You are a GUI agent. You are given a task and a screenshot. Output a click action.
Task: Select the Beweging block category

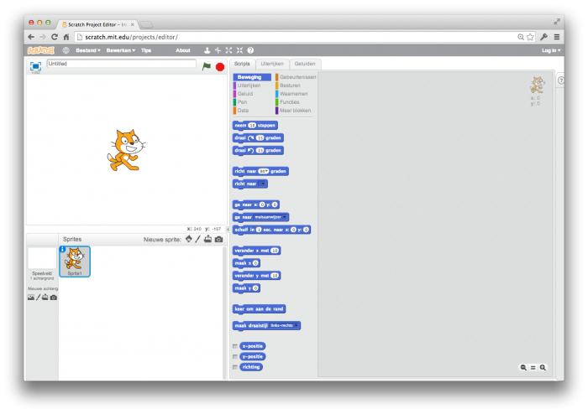[252, 77]
